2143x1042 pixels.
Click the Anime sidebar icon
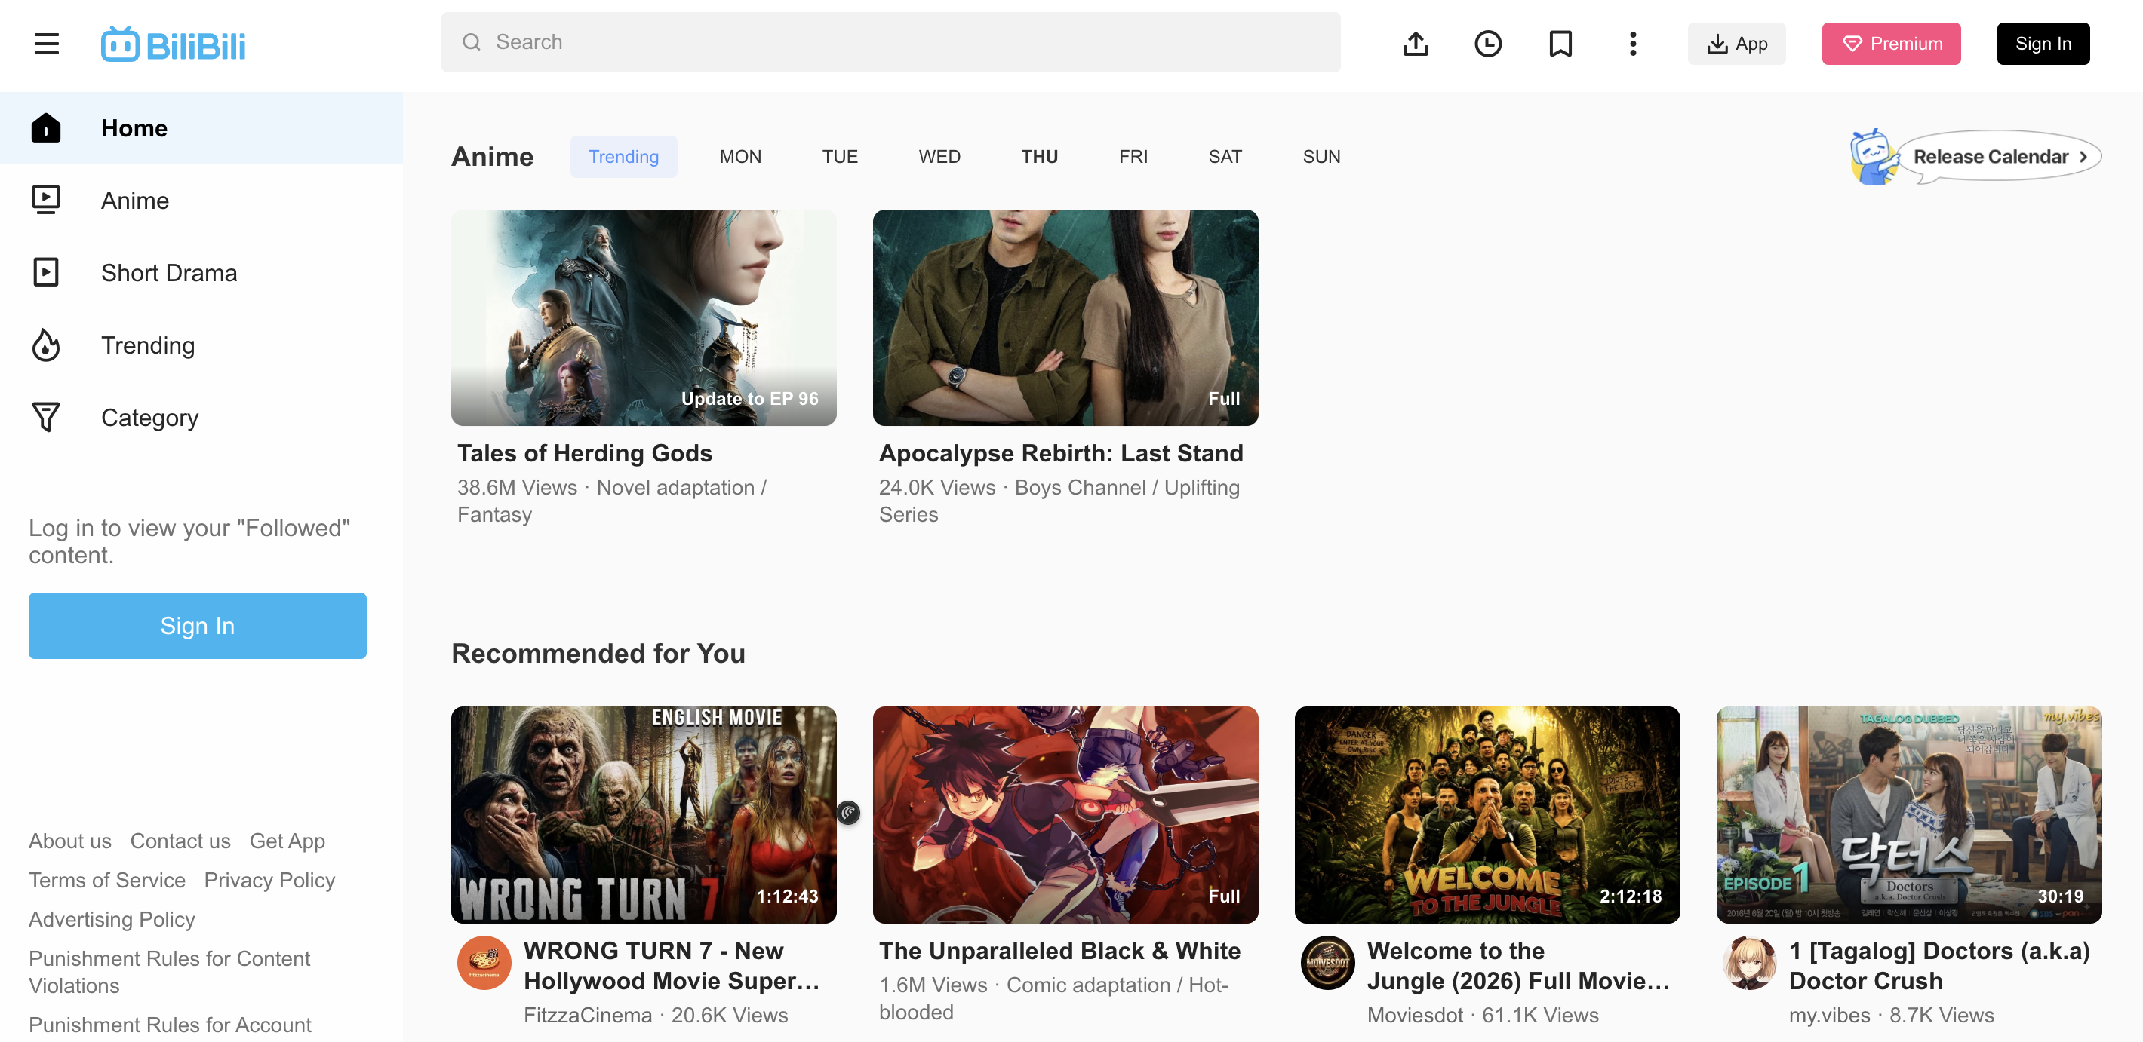pos(46,201)
